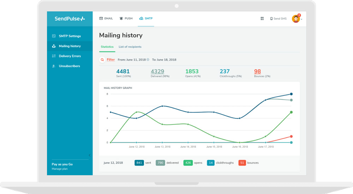Click the Filter link
The image size is (353, 194).
111,60
